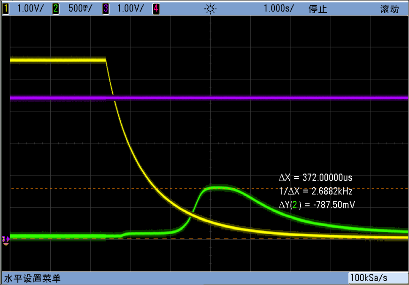Click the lower orange dashed Y cursor line

click(209, 239)
